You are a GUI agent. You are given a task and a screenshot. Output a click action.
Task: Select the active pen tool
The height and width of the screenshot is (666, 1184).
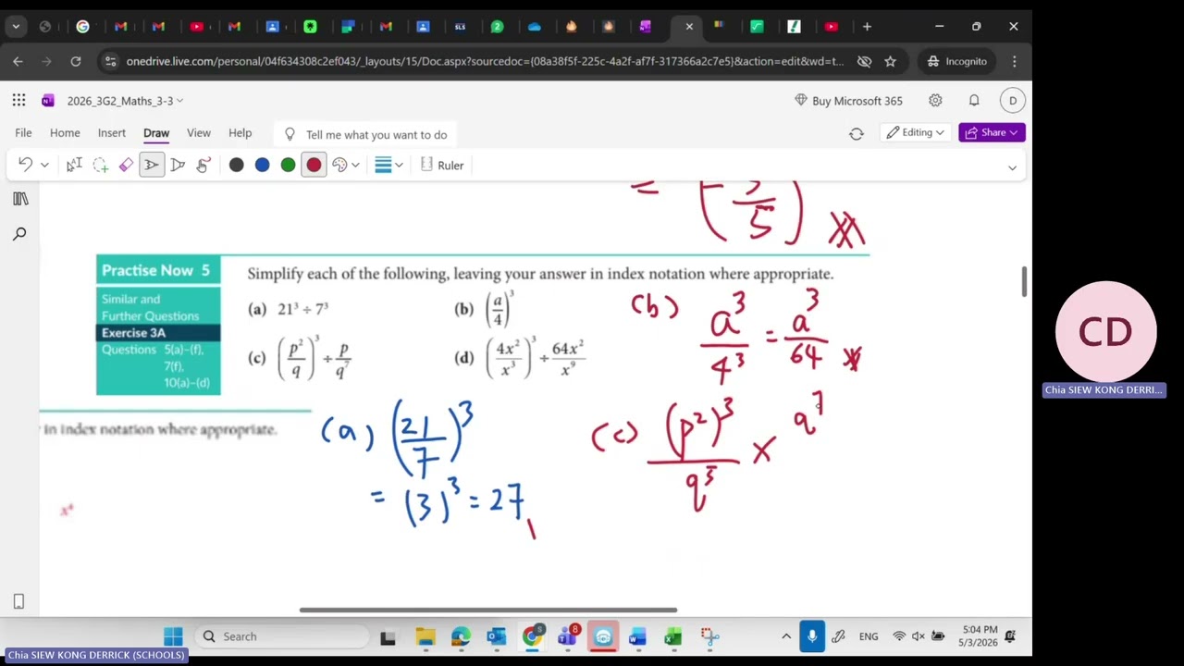[152, 165]
